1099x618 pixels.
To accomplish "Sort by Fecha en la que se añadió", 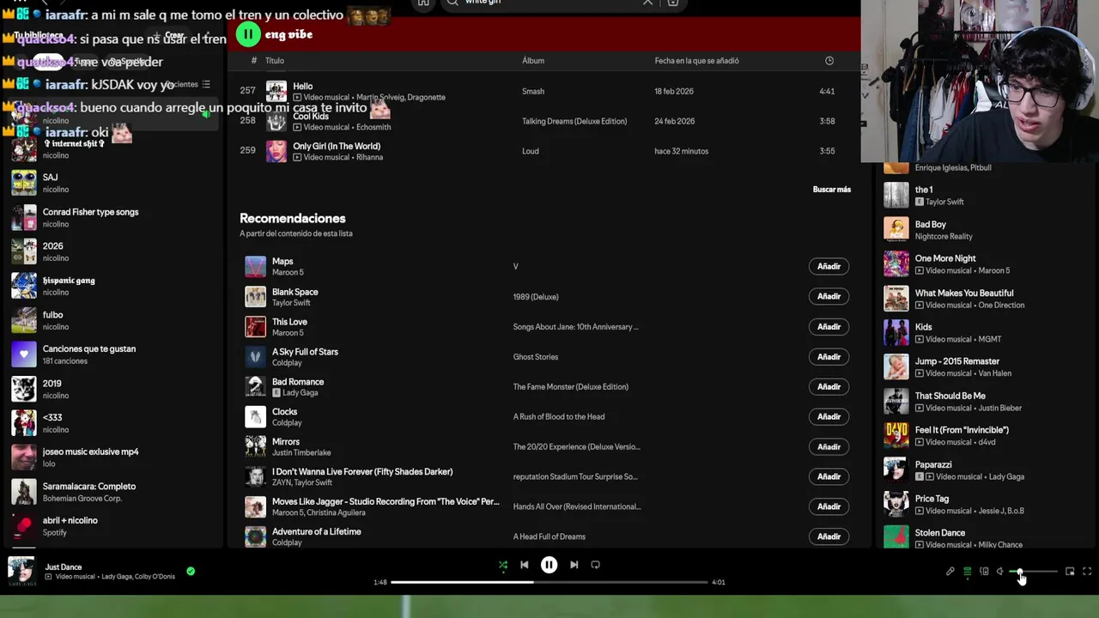I will (696, 61).
